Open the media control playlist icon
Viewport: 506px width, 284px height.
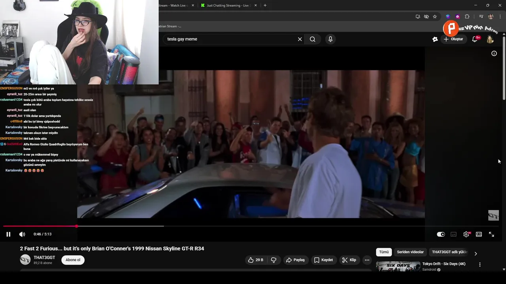[x=481, y=17]
